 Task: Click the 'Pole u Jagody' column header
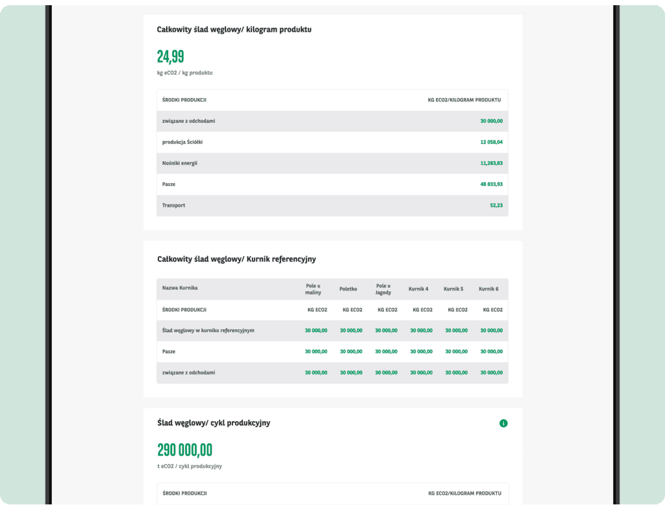(383, 289)
